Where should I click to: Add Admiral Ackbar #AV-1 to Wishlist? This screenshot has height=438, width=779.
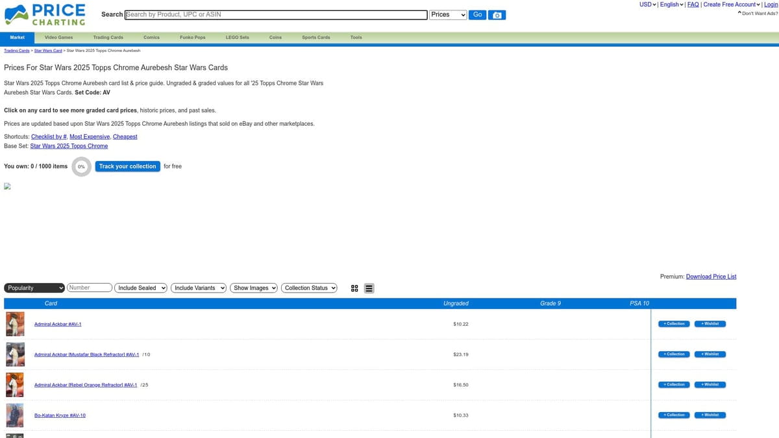click(710, 324)
